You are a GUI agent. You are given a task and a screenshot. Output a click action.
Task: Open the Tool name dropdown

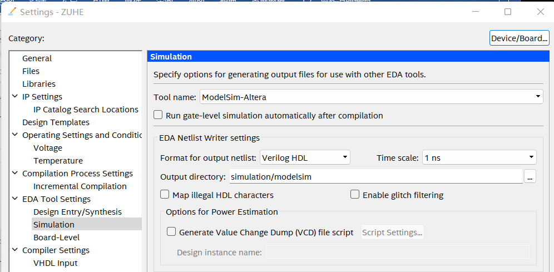pyautogui.click(x=371, y=97)
